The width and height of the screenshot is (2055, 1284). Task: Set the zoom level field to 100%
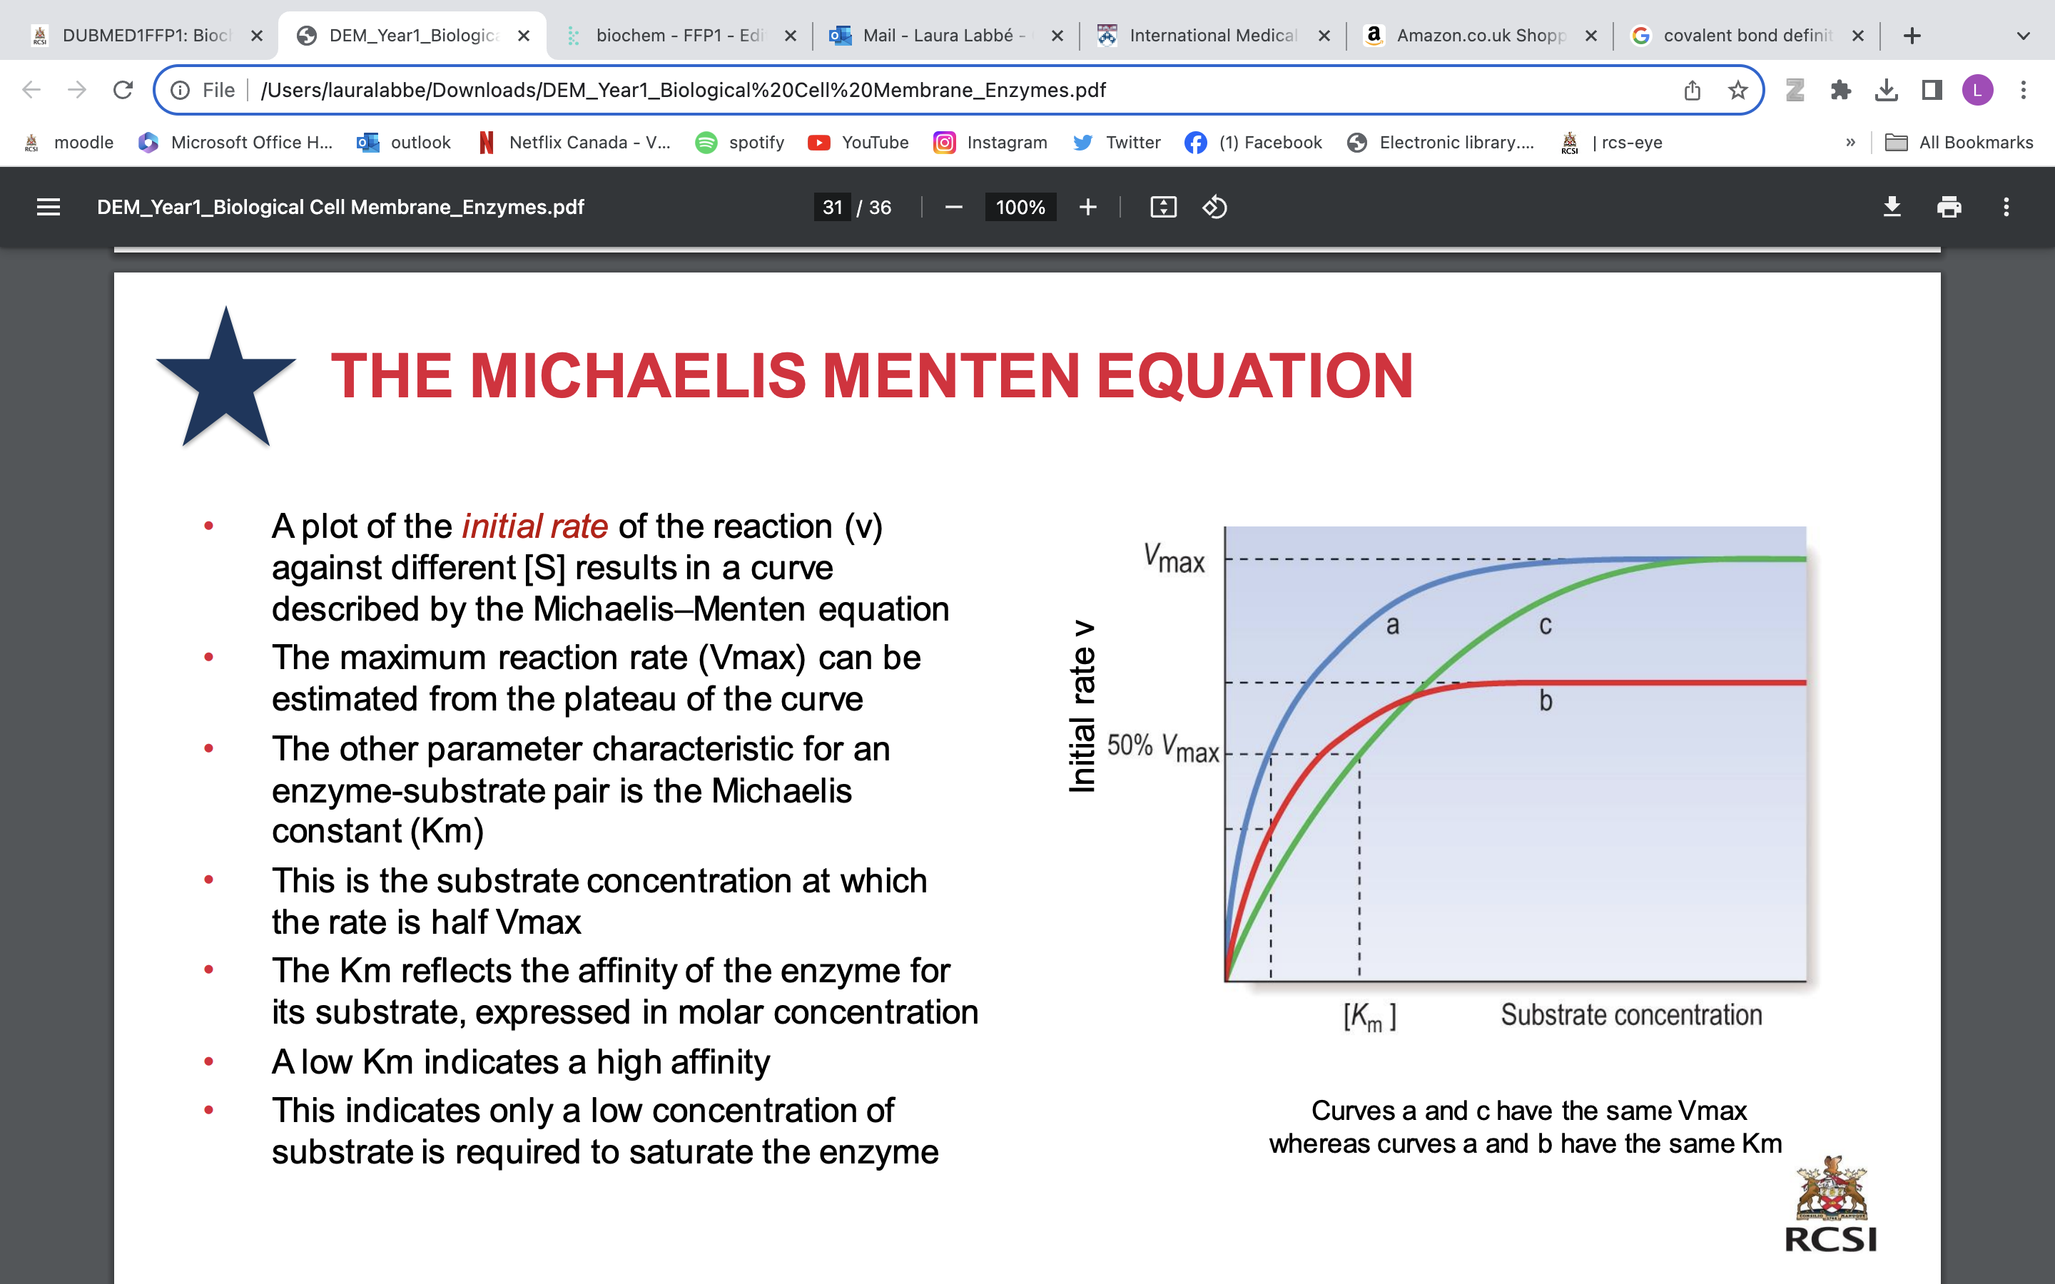tap(1019, 207)
